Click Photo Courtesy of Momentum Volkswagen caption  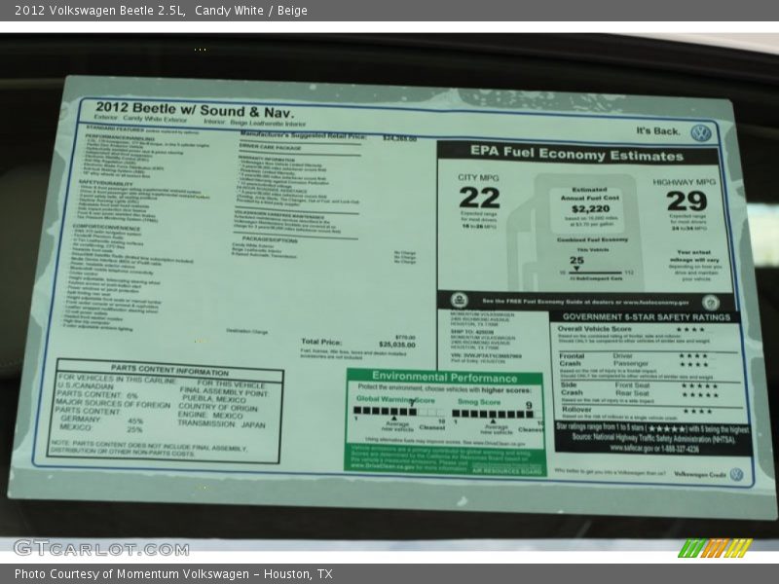[173, 574]
